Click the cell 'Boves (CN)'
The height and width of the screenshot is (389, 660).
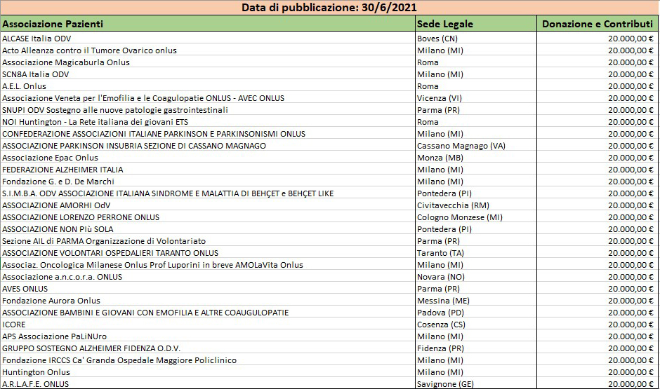coord(476,39)
